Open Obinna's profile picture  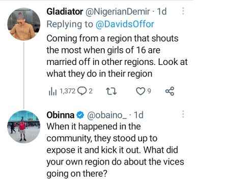tap(24, 127)
